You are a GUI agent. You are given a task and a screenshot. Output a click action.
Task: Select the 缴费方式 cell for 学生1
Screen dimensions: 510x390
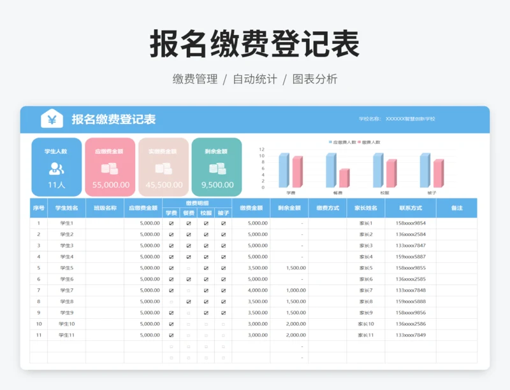327,223
